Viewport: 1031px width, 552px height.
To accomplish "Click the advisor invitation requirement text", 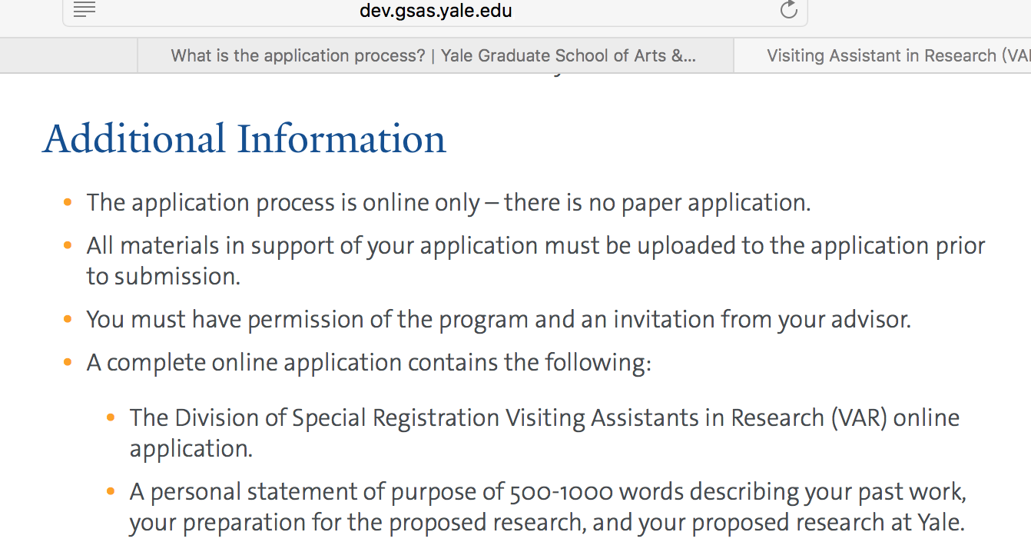I will point(498,318).
